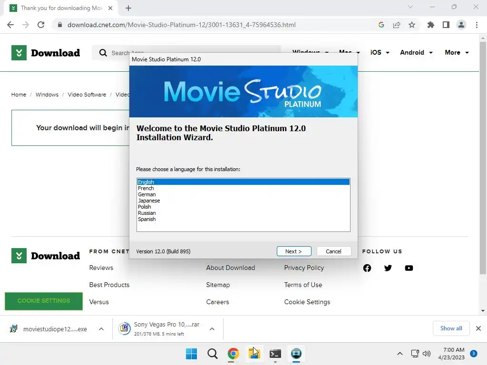The image size is (487, 365).
Task: Toggle Chrome side panel
Action: pyautogui.click(x=446, y=25)
